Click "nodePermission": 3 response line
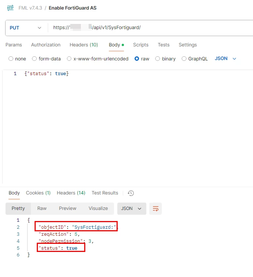 tap(66, 241)
